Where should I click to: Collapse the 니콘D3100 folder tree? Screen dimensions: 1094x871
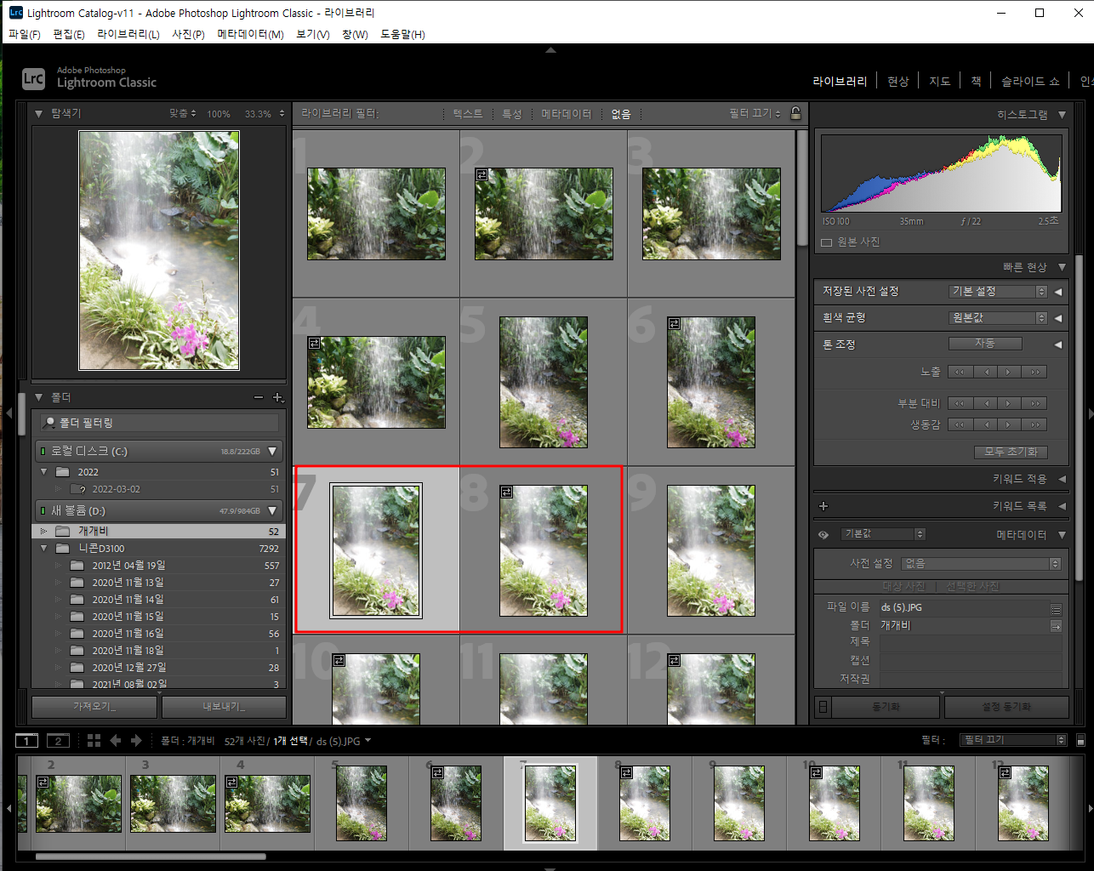coord(43,549)
